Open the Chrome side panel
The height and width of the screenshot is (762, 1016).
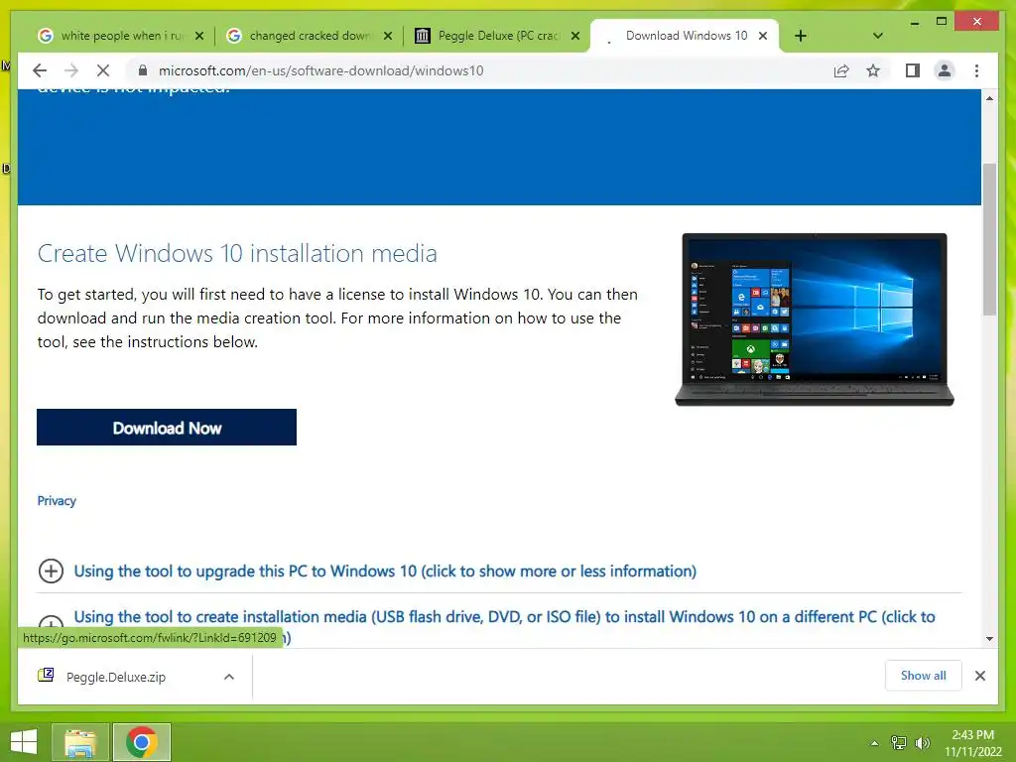click(x=913, y=70)
